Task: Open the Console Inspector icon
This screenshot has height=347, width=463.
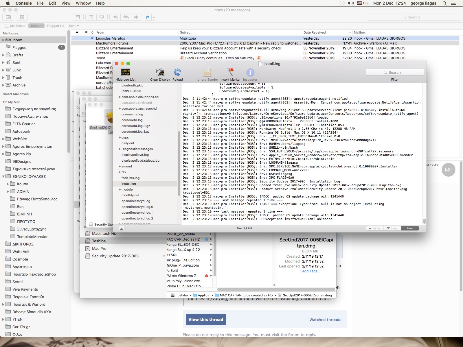Action: pos(250,72)
